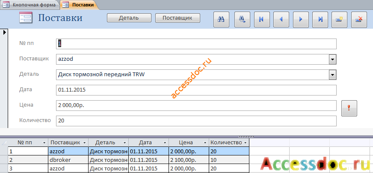Open the Количество column filter arrow

pos(245,143)
